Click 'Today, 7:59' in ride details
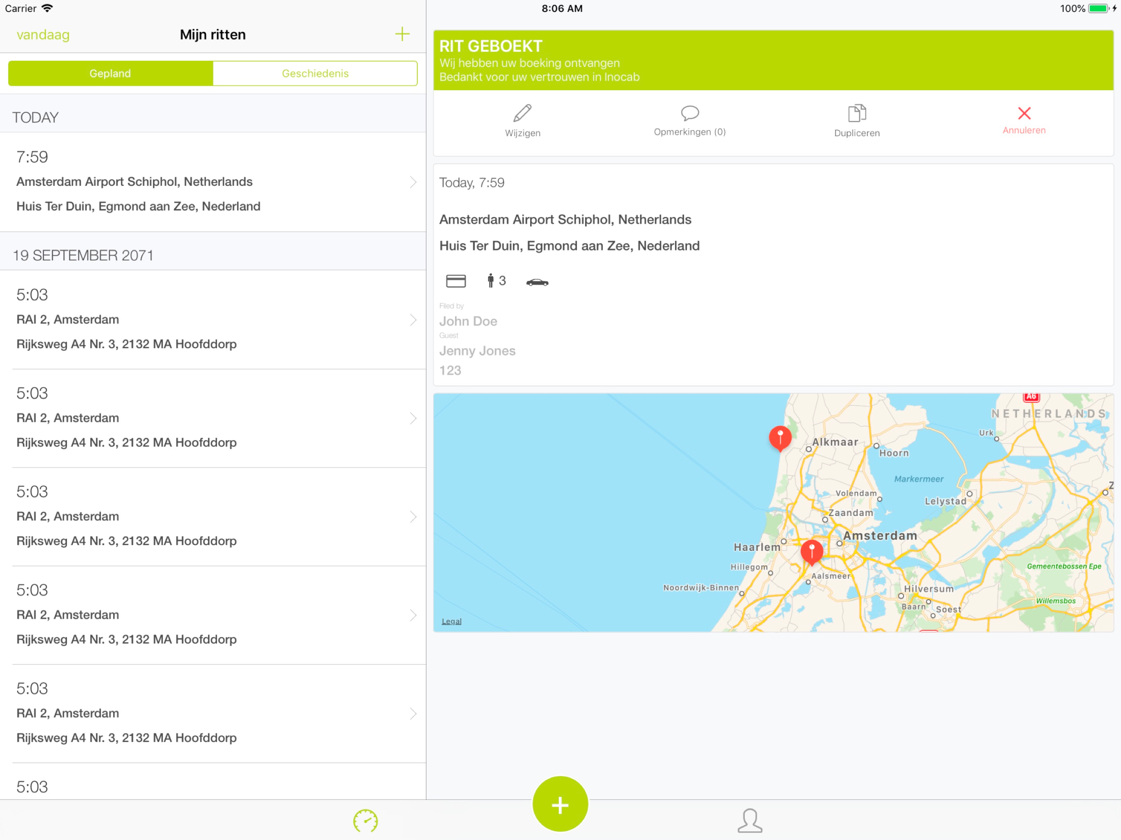The width and height of the screenshot is (1121, 840). [471, 183]
